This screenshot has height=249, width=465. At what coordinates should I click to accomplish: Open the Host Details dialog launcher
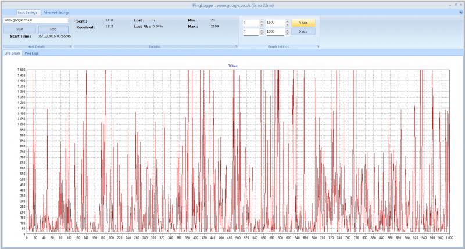coord(70,46)
